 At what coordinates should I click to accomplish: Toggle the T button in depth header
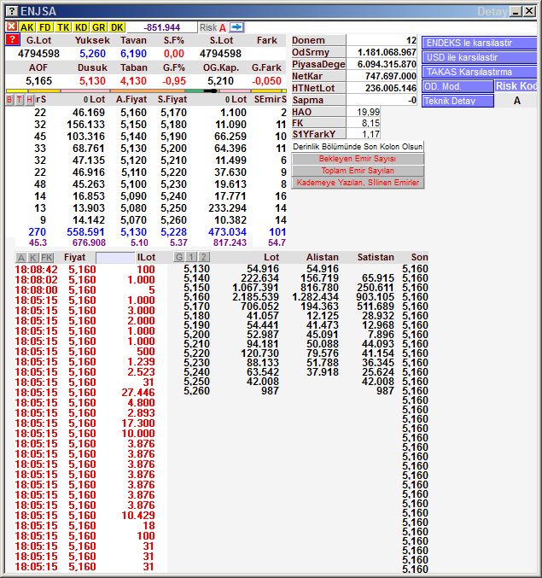(20, 100)
